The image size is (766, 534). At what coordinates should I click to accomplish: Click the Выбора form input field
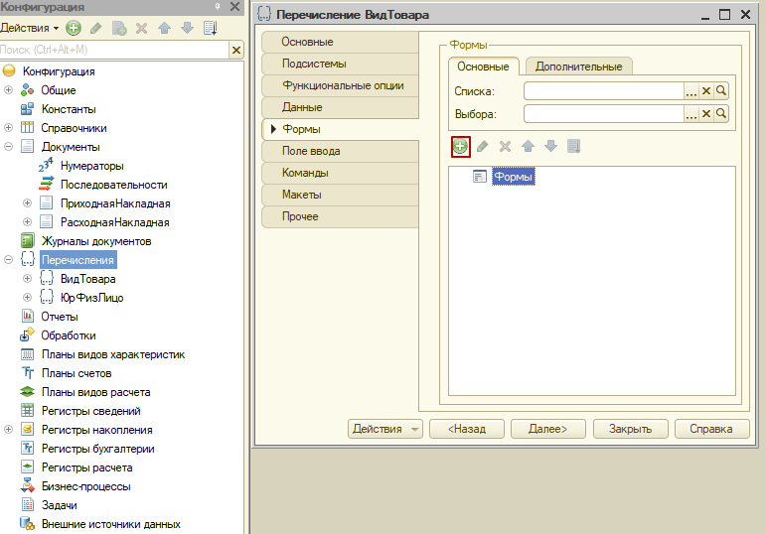point(604,114)
